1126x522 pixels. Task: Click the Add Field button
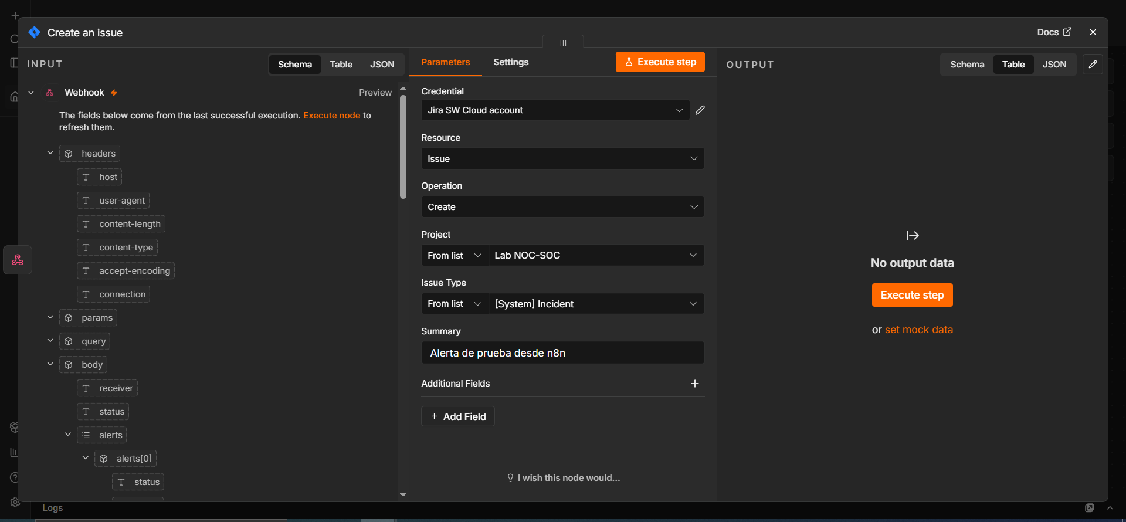pos(458,416)
